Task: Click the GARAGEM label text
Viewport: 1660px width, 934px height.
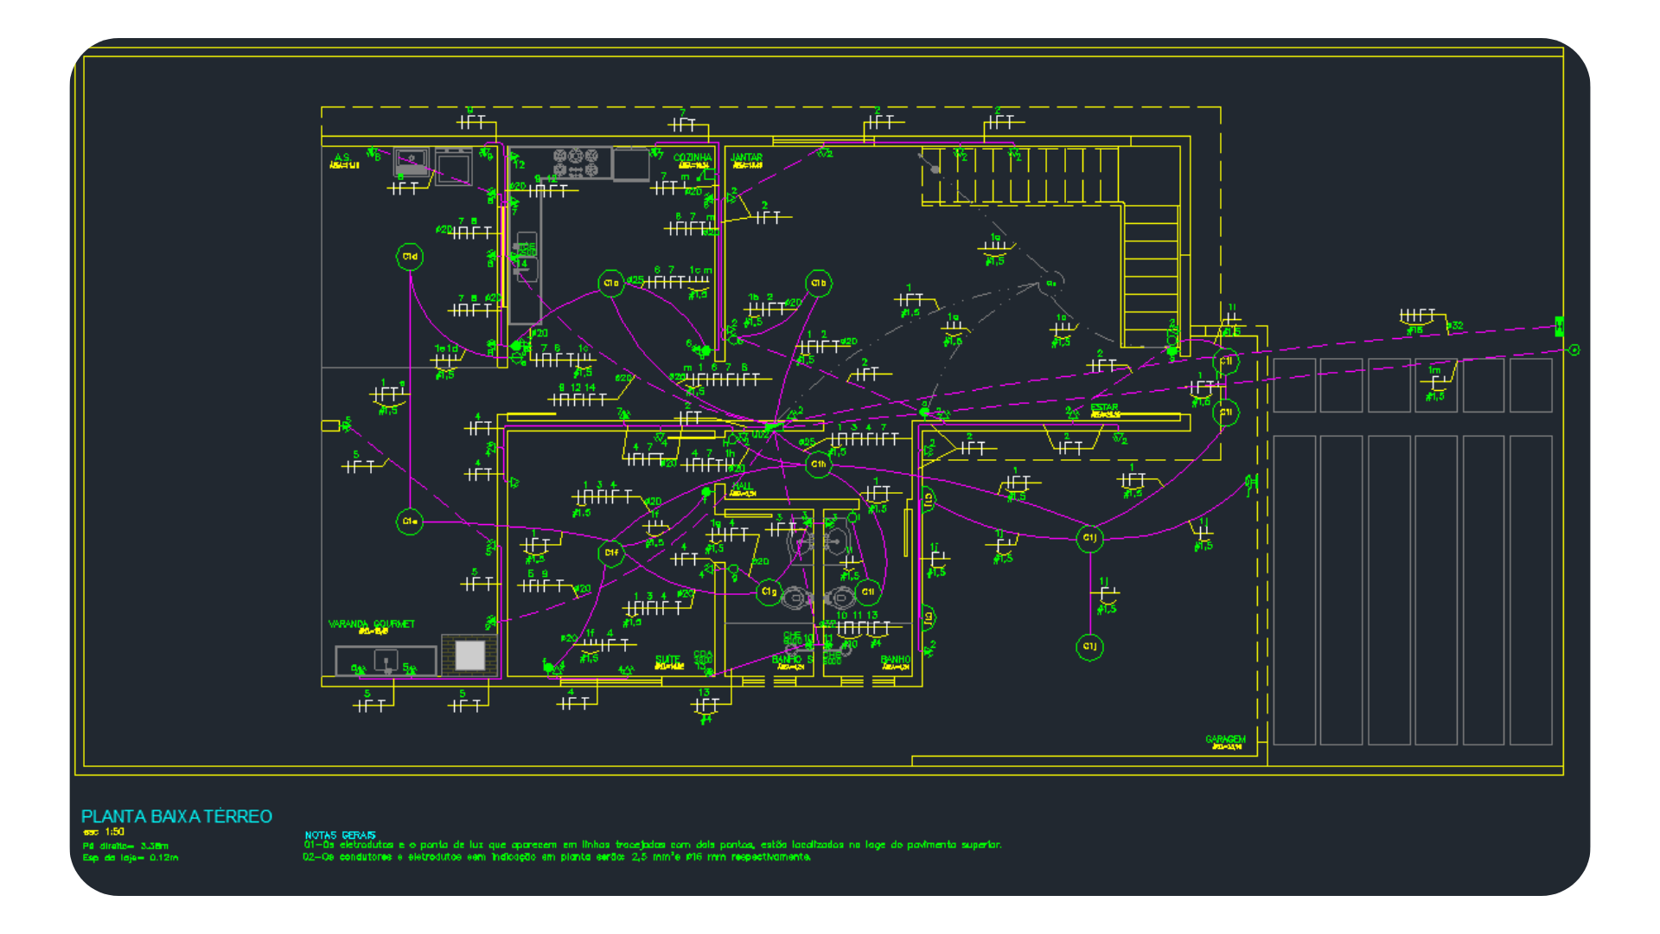Action: coord(1225,739)
